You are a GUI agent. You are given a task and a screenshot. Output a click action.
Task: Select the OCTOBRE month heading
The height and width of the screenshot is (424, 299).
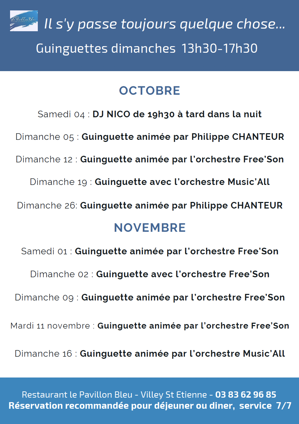(x=149, y=91)
